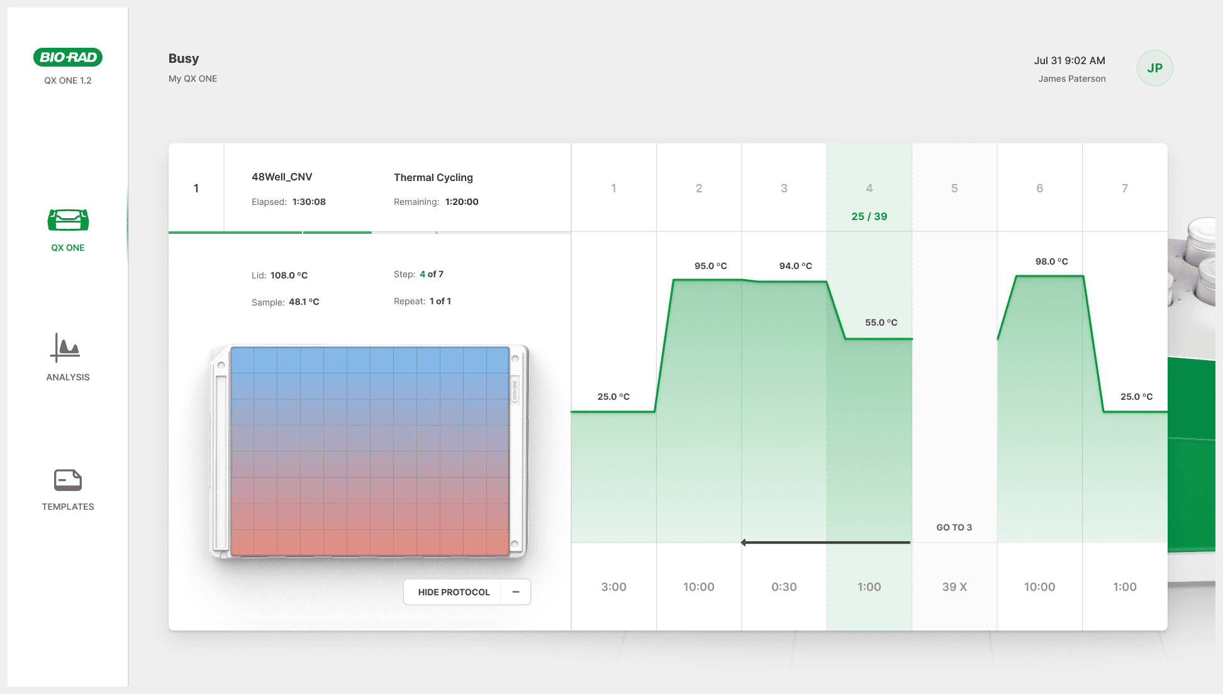Open the Analysis section icon
This screenshot has width=1223, height=694.
65,348
